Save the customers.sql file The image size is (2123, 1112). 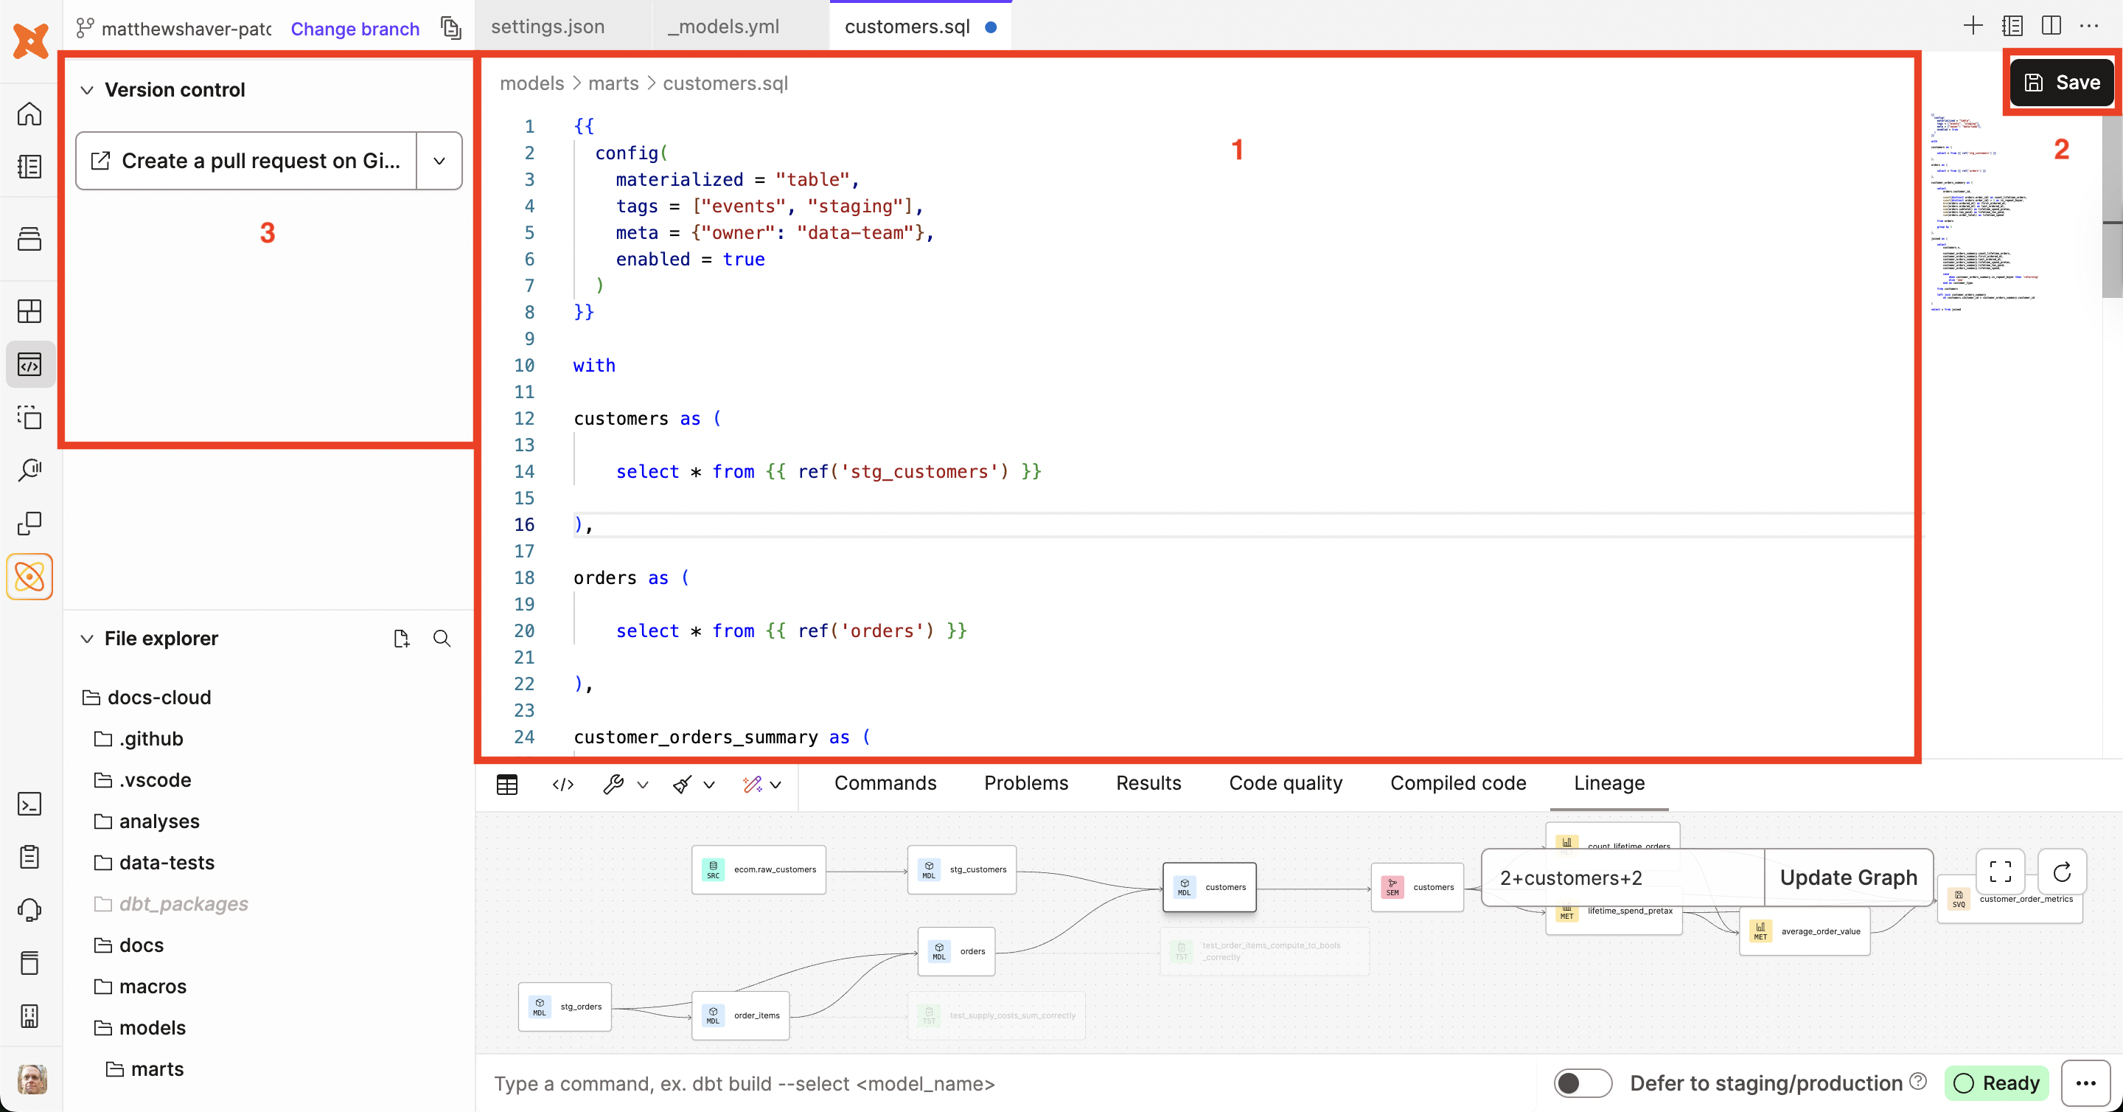click(2060, 82)
